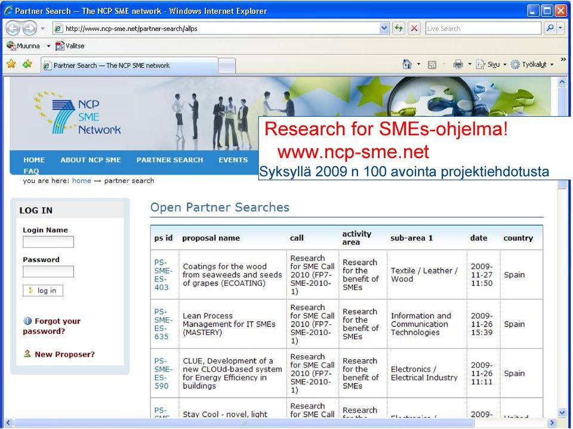Click the Add to Favorites icon
Viewport: 573px width, 429px height.
27,64
